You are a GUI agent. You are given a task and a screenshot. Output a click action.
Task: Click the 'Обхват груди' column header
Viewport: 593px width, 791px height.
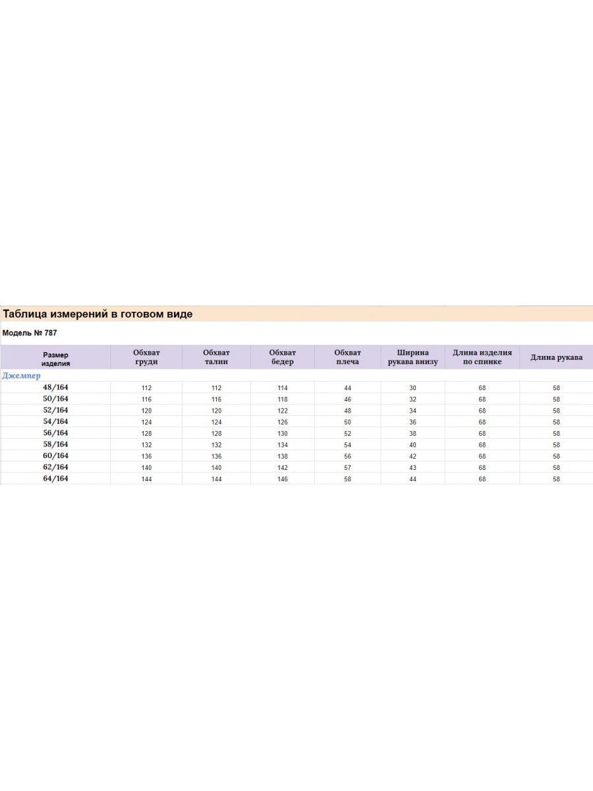tap(146, 357)
